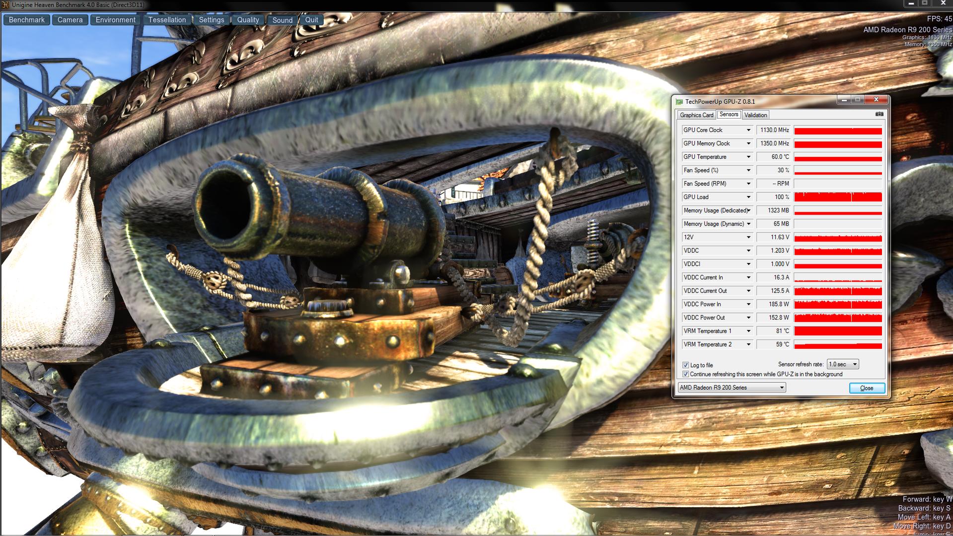Switch to the Validation tab
953x536 pixels.
755,115
